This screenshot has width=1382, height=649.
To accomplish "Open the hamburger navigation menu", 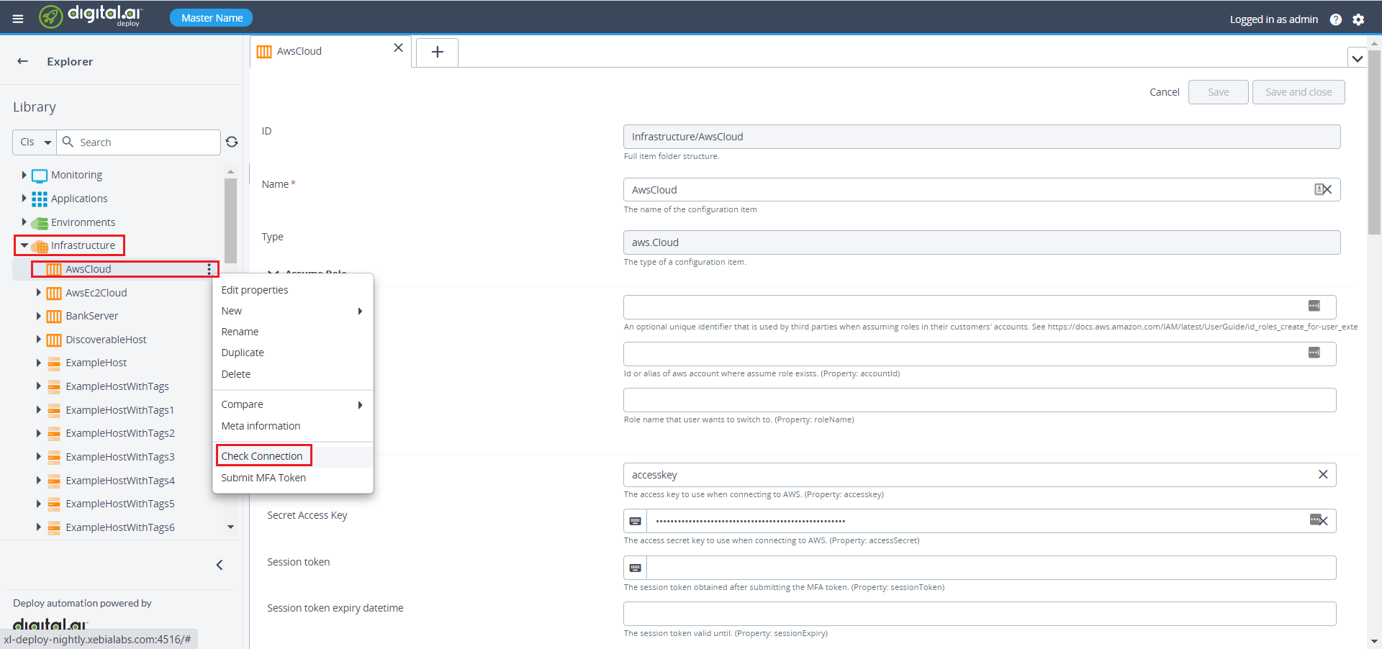I will (x=18, y=18).
